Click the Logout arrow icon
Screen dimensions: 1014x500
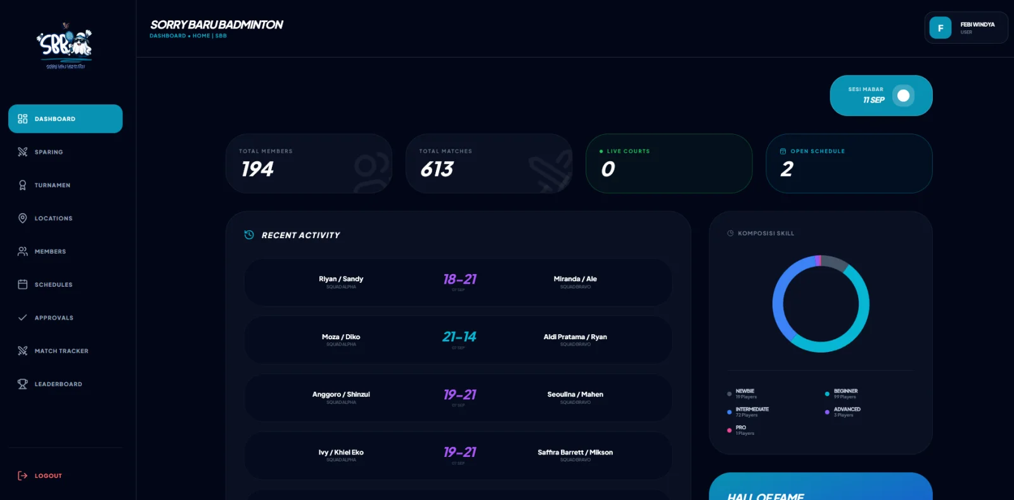point(23,476)
